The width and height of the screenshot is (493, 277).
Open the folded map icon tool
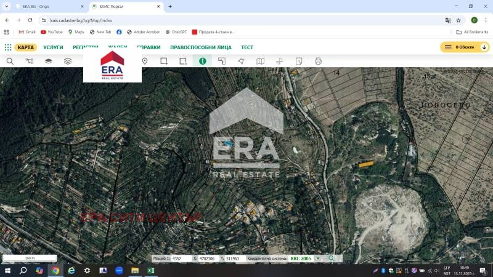(x=260, y=61)
